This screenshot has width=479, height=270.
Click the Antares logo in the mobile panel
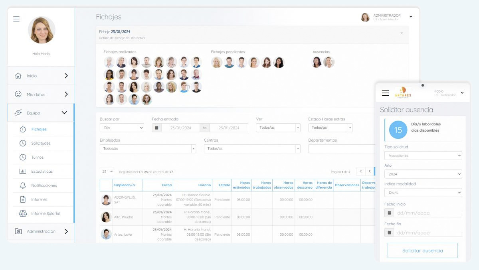tap(403, 93)
